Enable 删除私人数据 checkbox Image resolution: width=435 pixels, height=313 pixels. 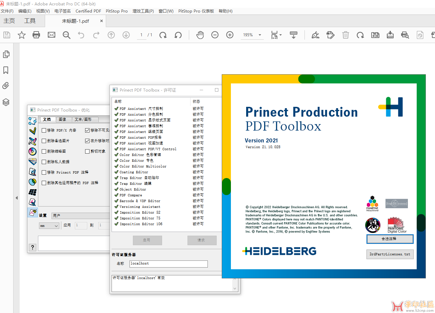44,162
